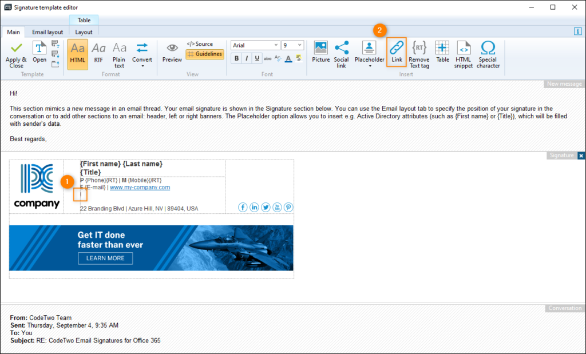586x354 pixels.
Task: Close the Signature section panel
Action: 581,155
